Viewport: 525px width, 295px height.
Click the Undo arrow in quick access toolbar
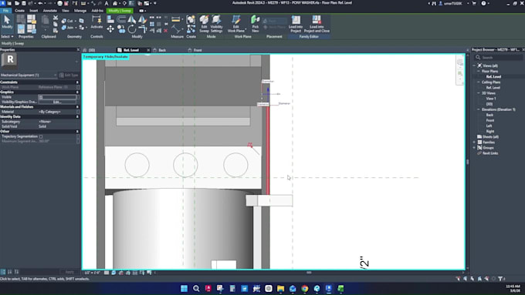(40, 3)
